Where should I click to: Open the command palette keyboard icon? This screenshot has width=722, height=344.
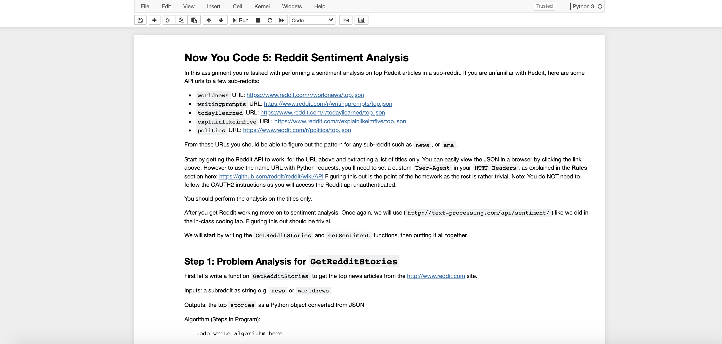coord(346,20)
